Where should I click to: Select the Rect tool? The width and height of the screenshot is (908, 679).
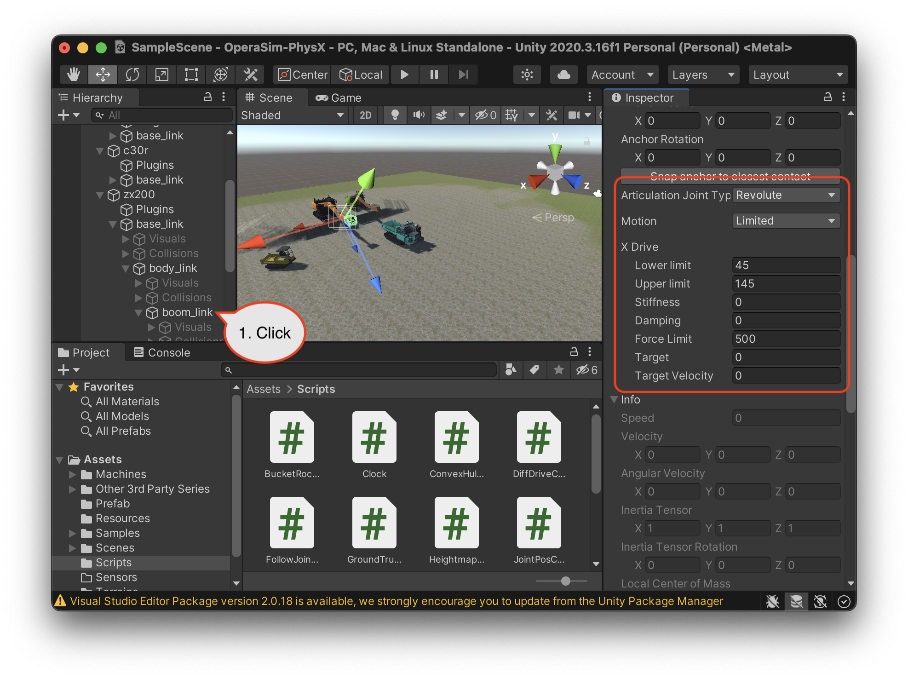point(191,75)
